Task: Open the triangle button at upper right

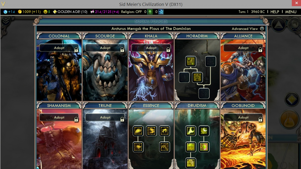Action: click(278, 25)
